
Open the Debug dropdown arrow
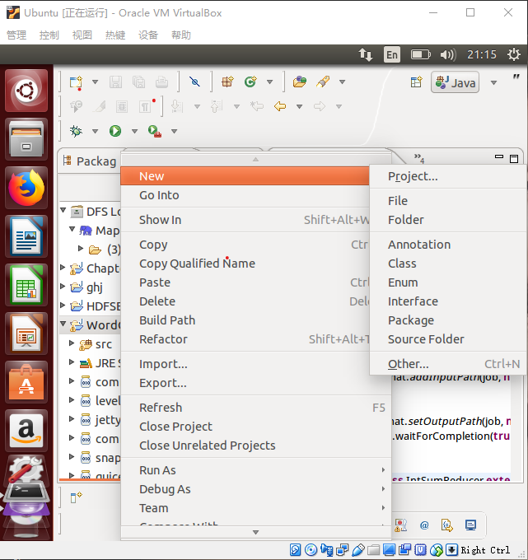click(95, 132)
